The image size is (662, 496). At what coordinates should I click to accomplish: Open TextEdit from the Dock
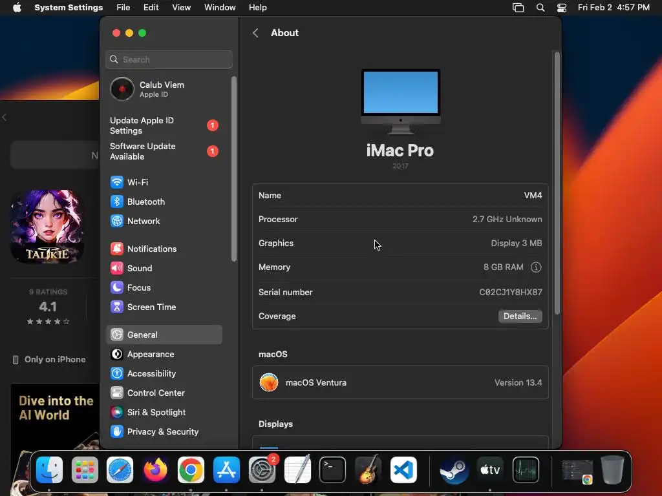click(297, 470)
